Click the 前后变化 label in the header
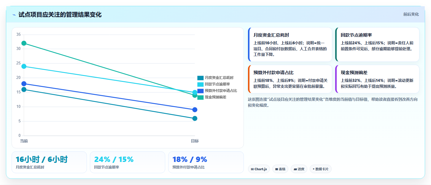 pyautogui.click(x=411, y=14)
